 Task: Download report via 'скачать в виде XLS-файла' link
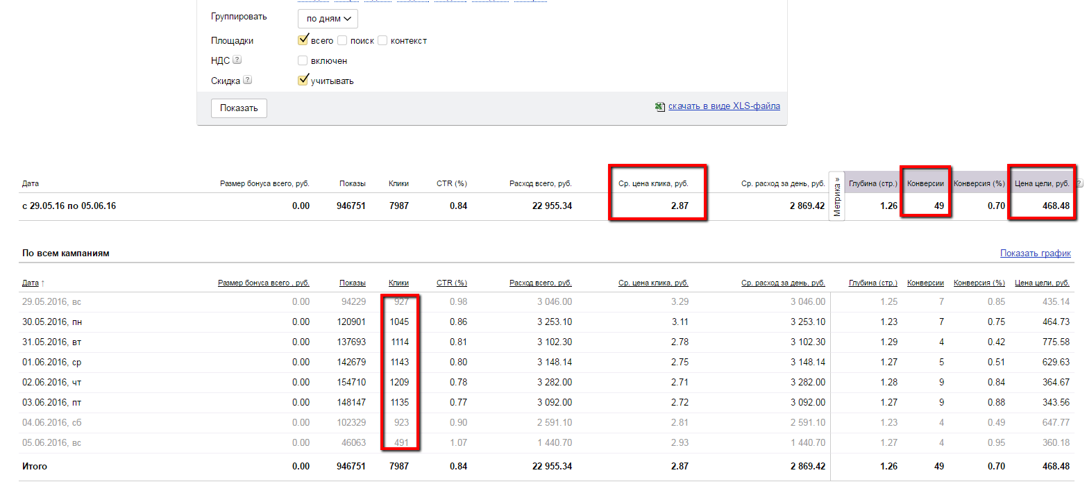[724, 106]
